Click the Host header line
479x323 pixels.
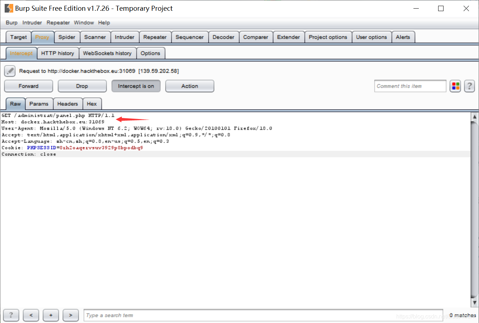click(53, 122)
